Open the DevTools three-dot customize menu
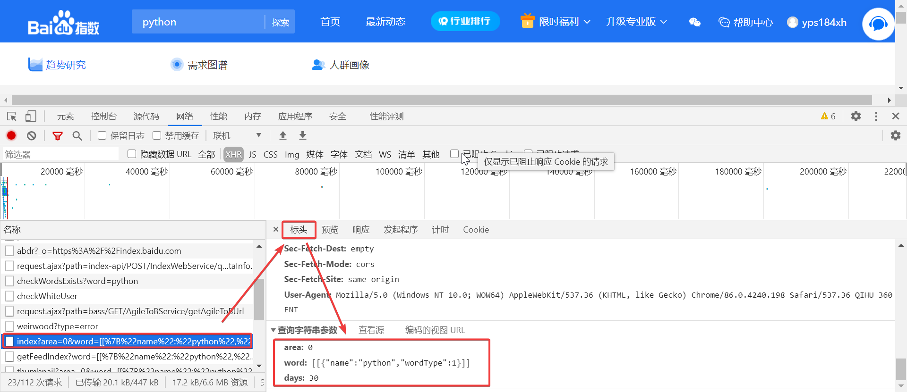Screen dimensions: 907x392 [x=876, y=116]
